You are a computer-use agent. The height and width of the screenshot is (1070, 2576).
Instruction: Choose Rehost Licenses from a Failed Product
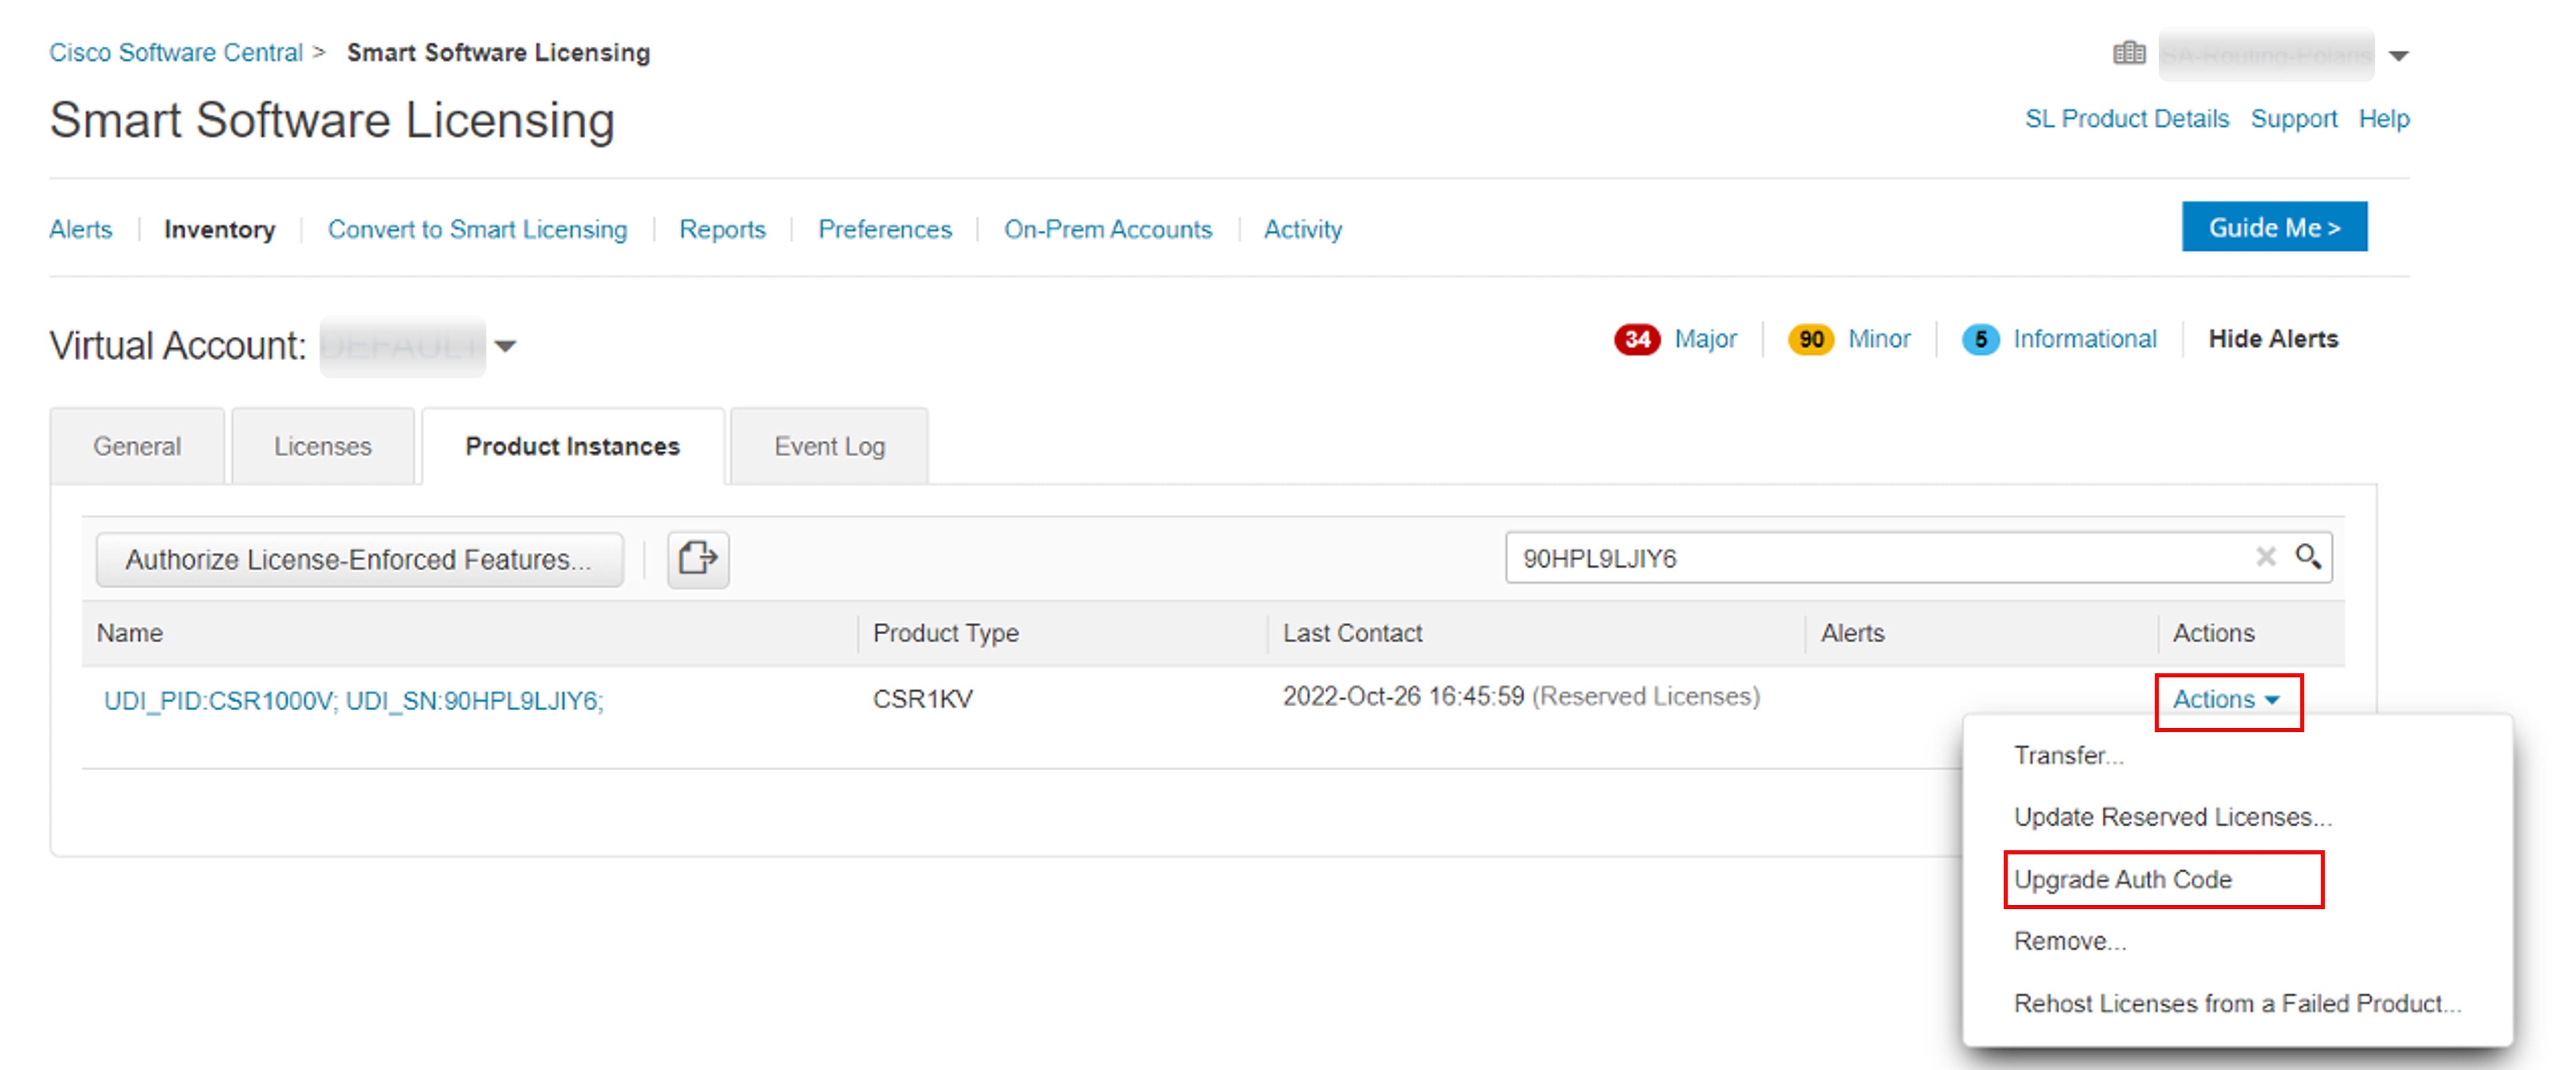pos(2237,1003)
